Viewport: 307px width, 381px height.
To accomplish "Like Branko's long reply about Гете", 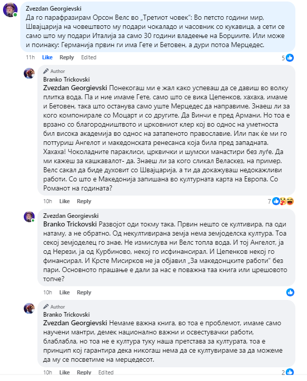I will [65, 201].
